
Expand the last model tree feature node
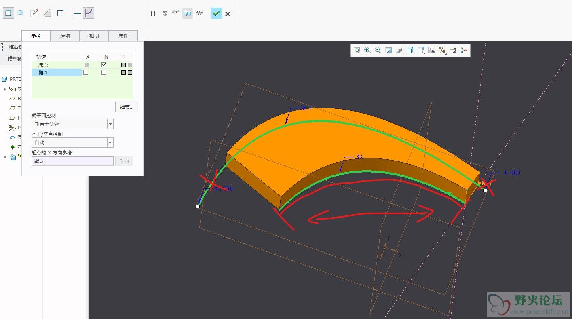[x=5, y=157]
